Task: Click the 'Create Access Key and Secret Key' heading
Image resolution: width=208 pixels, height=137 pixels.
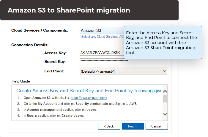Action: pyautogui.click(x=89, y=91)
